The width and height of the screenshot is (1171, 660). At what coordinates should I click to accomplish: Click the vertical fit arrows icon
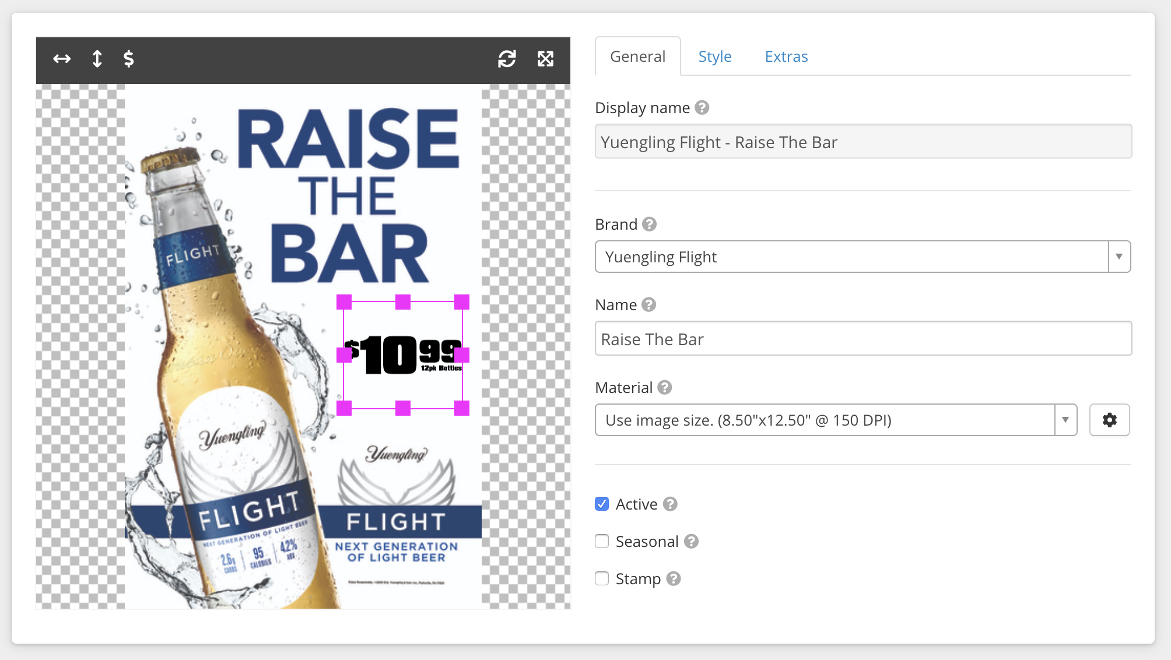coord(97,58)
